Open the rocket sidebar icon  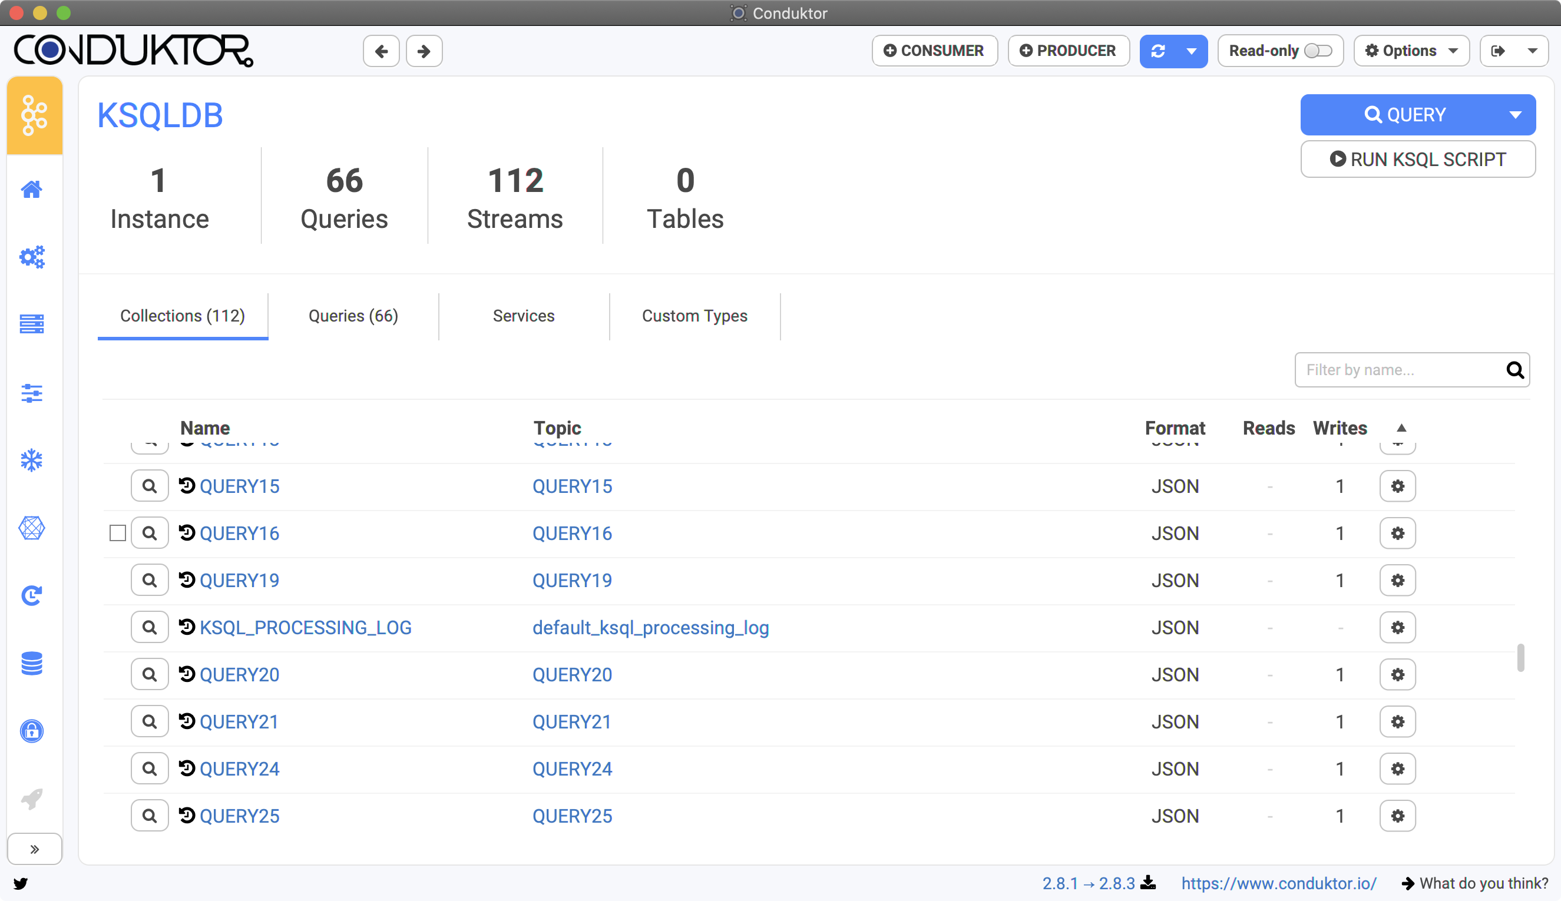(x=32, y=799)
